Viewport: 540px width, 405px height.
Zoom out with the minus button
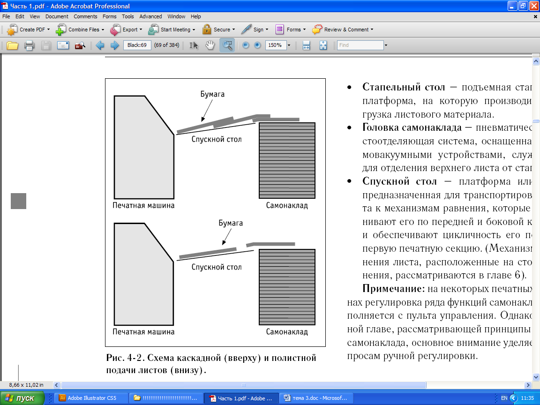246,45
